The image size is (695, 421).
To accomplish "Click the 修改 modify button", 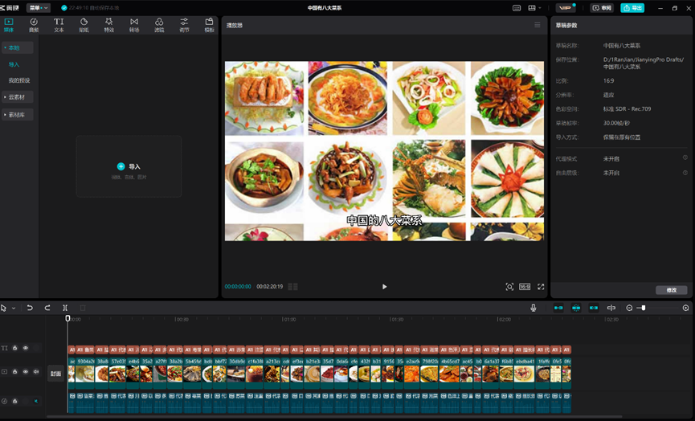I will 672,290.
